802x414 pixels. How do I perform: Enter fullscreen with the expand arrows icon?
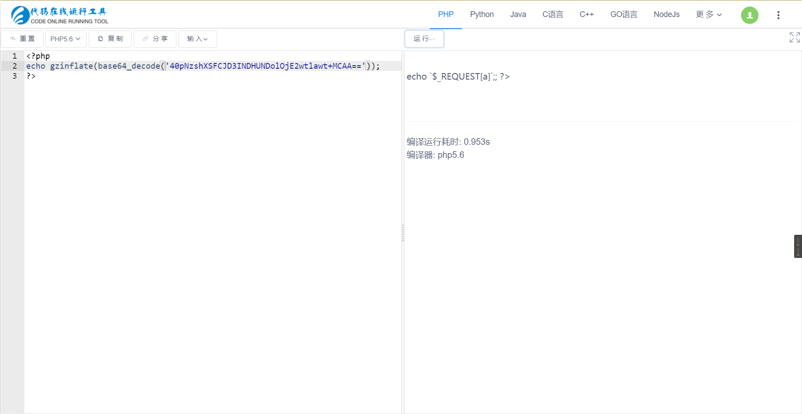pos(794,37)
